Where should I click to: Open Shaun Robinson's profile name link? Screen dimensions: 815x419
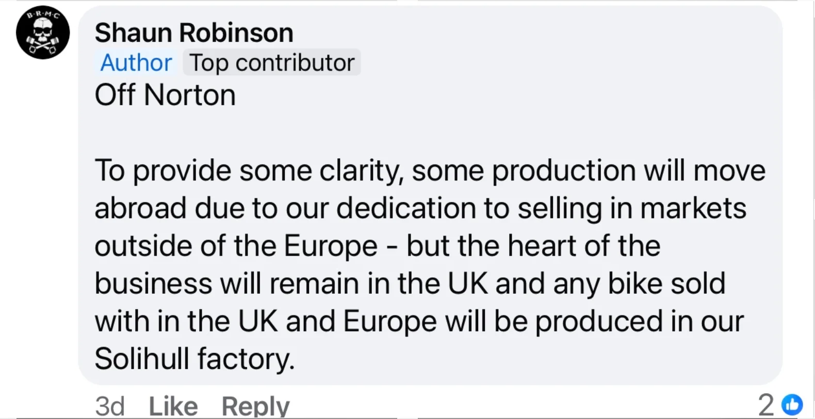194,33
